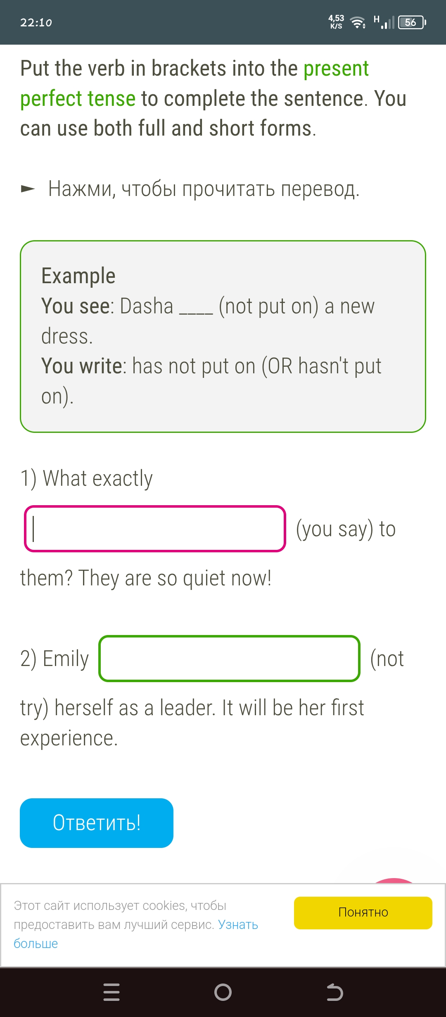Submit answers with the 'Ответить!' button
This screenshot has height=1017, width=446.
[96, 823]
